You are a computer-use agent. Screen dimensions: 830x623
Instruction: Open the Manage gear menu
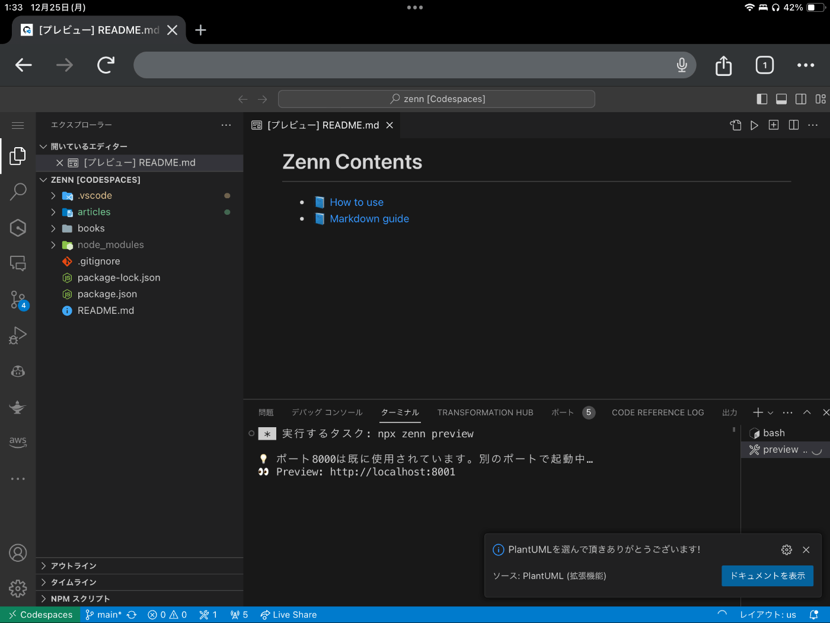pyautogui.click(x=18, y=589)
